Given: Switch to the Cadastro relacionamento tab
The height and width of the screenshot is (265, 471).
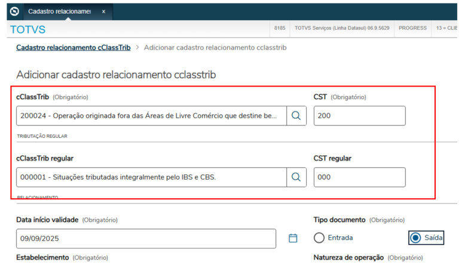Looking at the screenshot, I should (x=59, y=11).
